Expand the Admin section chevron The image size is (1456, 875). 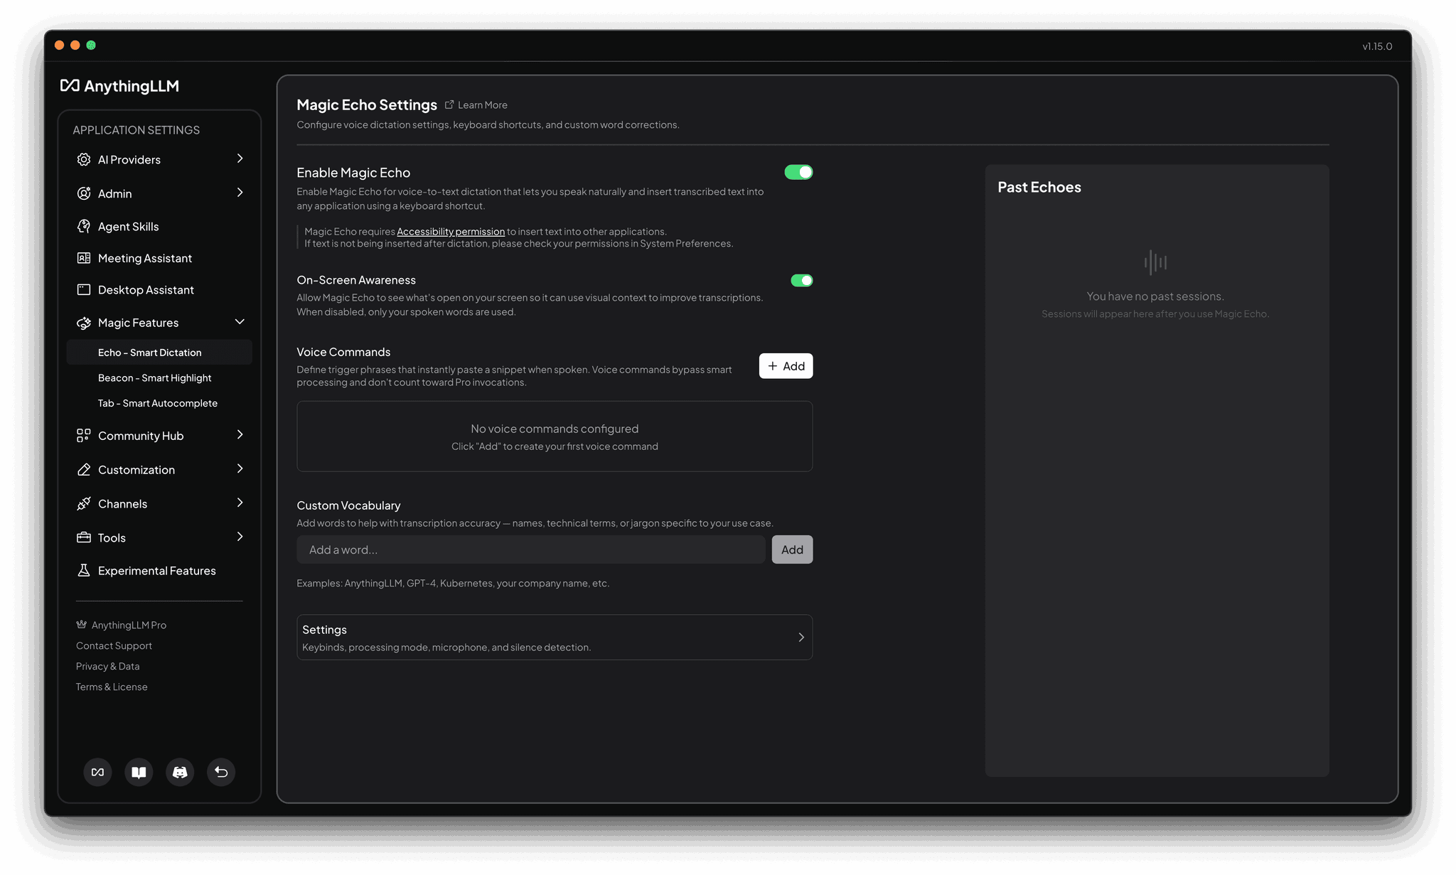(240, 193)
